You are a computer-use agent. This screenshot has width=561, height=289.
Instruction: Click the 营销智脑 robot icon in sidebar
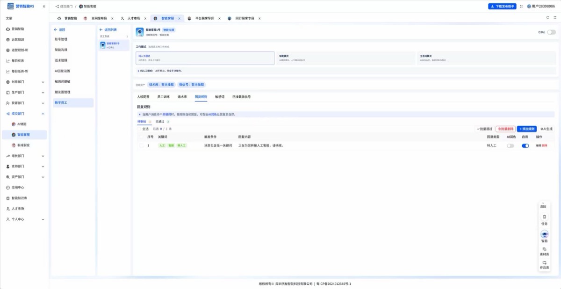[7, 29]
